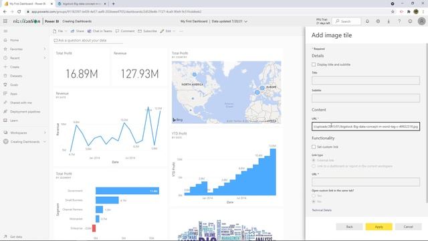Expand the Workspaces chevron
The image size is (428, 241).
45,133
